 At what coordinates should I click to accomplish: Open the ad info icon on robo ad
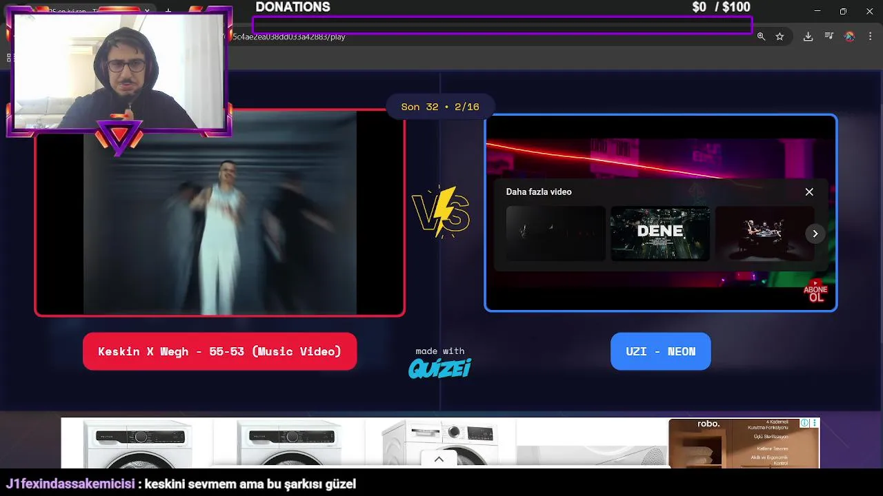(x=804, y=423)
